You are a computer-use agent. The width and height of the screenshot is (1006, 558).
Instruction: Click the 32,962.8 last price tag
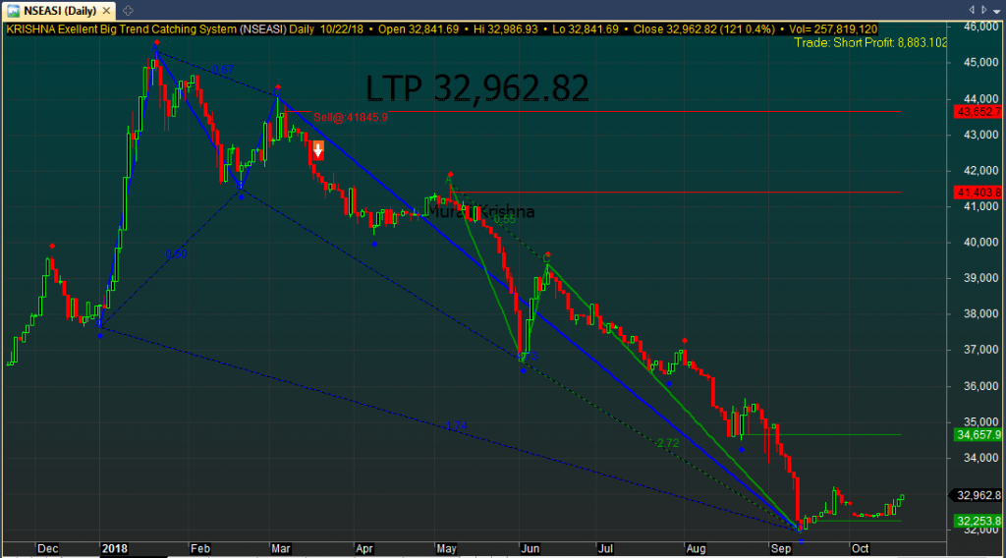[977, 495]
